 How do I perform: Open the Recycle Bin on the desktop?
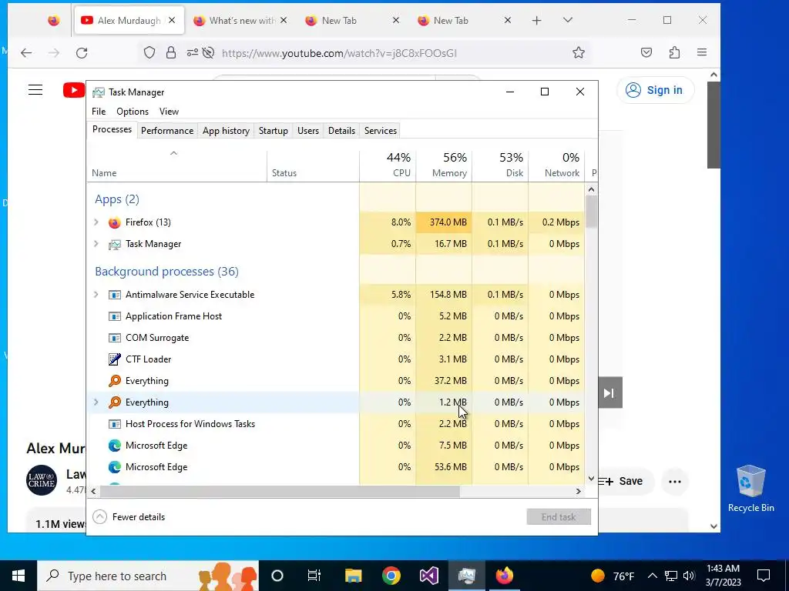coord(750,489)
